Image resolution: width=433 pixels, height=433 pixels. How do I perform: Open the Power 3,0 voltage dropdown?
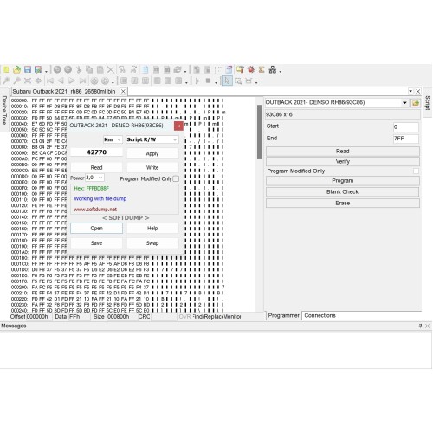click(94, 178)
